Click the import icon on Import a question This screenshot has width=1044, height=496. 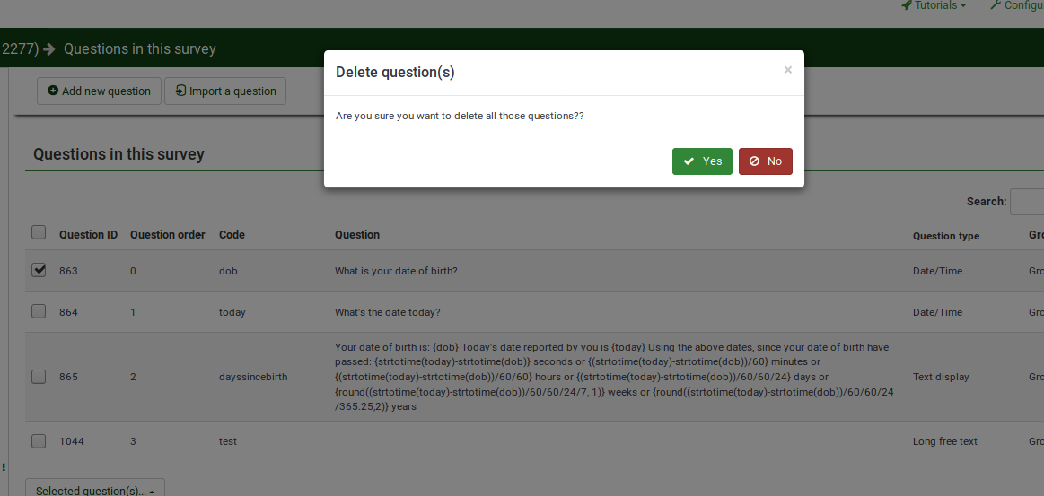pyautogui.click(x=180, y=91)
